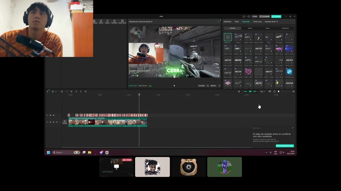Image resolution: width=341 pixels, height=191 pixels.
Task: Open the Texto a voz tab
Action: click(257, 21)
